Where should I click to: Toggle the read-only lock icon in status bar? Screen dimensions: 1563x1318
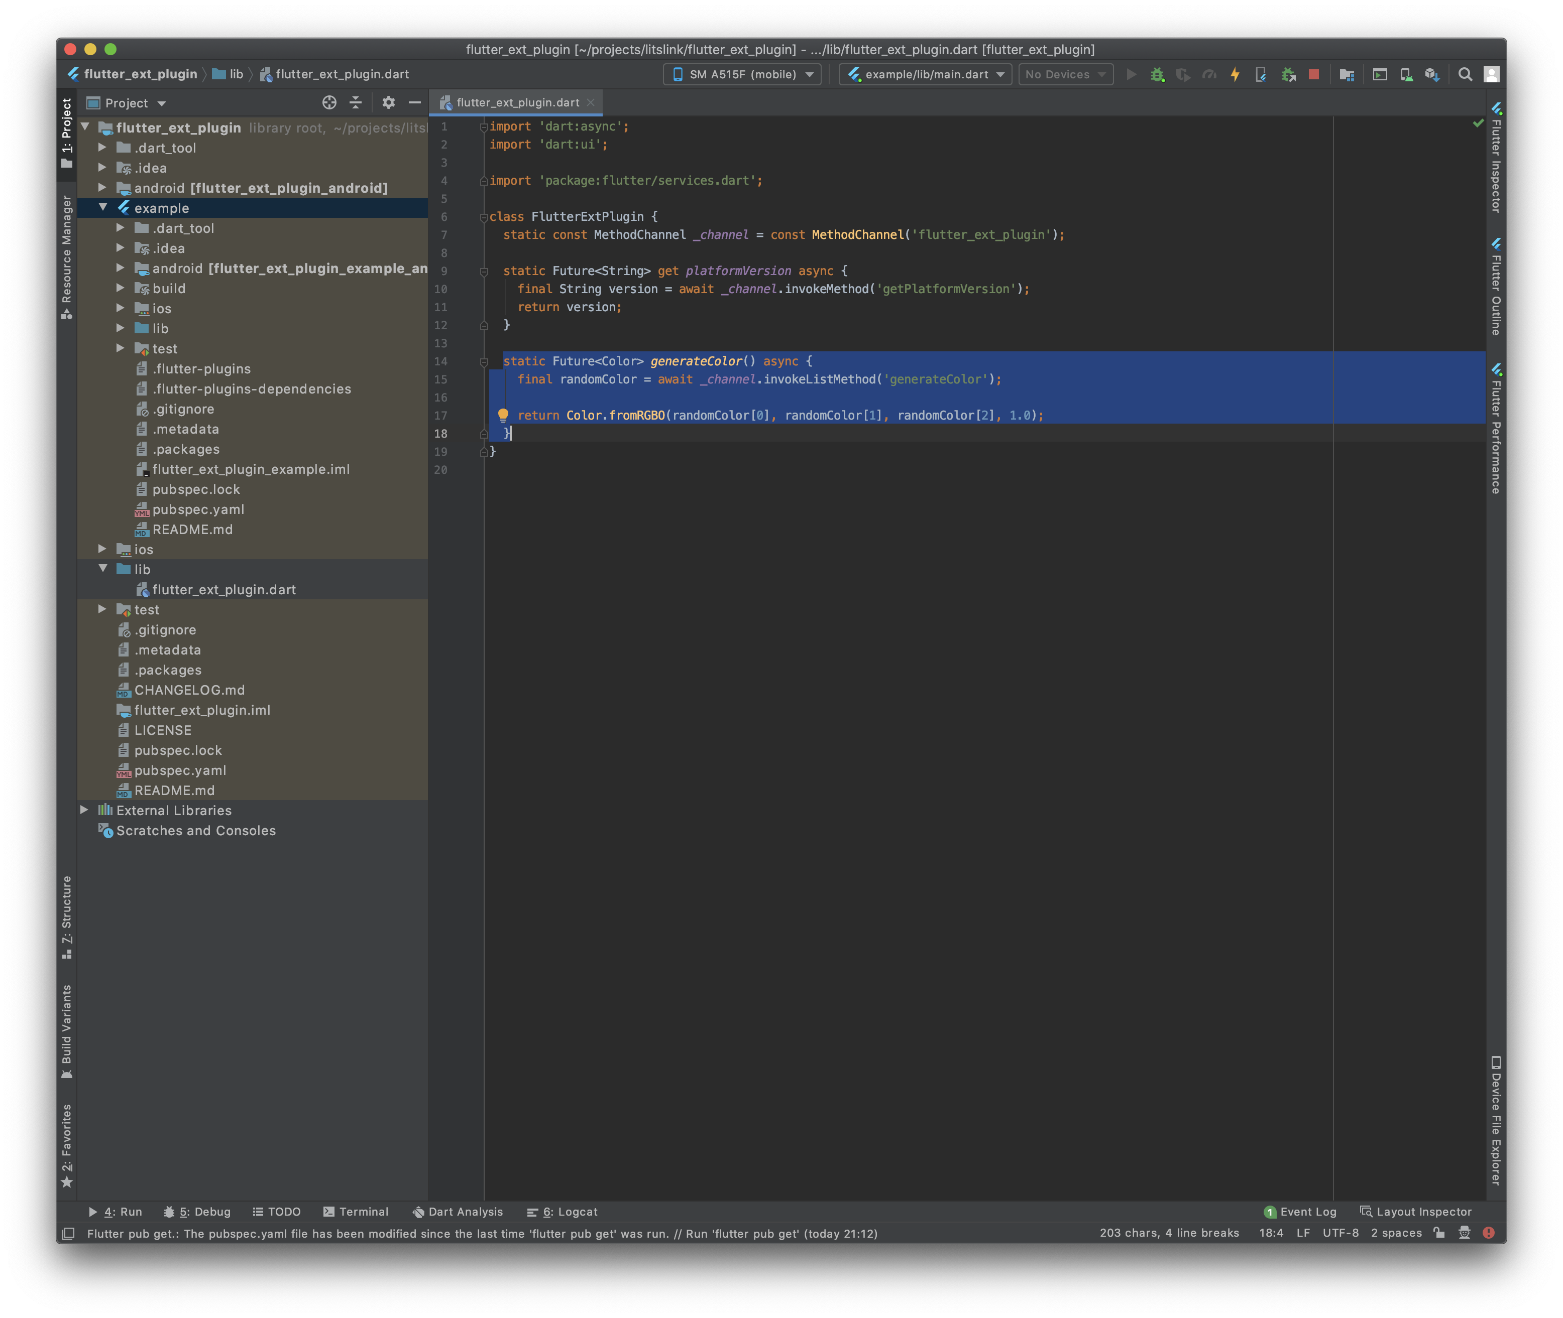[x=1439, y=1234]
